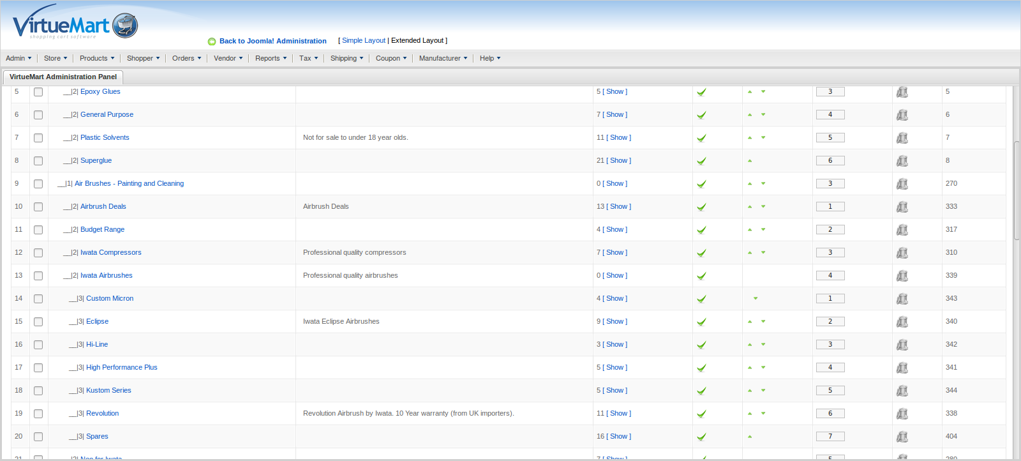Move Hi-Line category down

coord(763,345)
